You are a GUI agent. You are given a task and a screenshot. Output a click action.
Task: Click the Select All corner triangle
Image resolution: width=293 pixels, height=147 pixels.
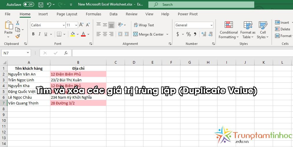[4, 63]
